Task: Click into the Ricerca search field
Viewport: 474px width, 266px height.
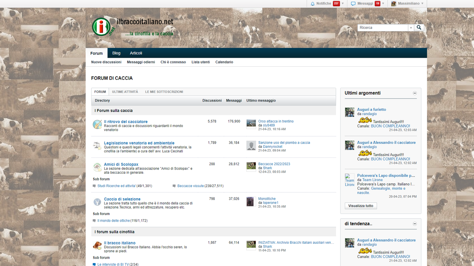Action: pyautogui.click(x=383, y=28)
